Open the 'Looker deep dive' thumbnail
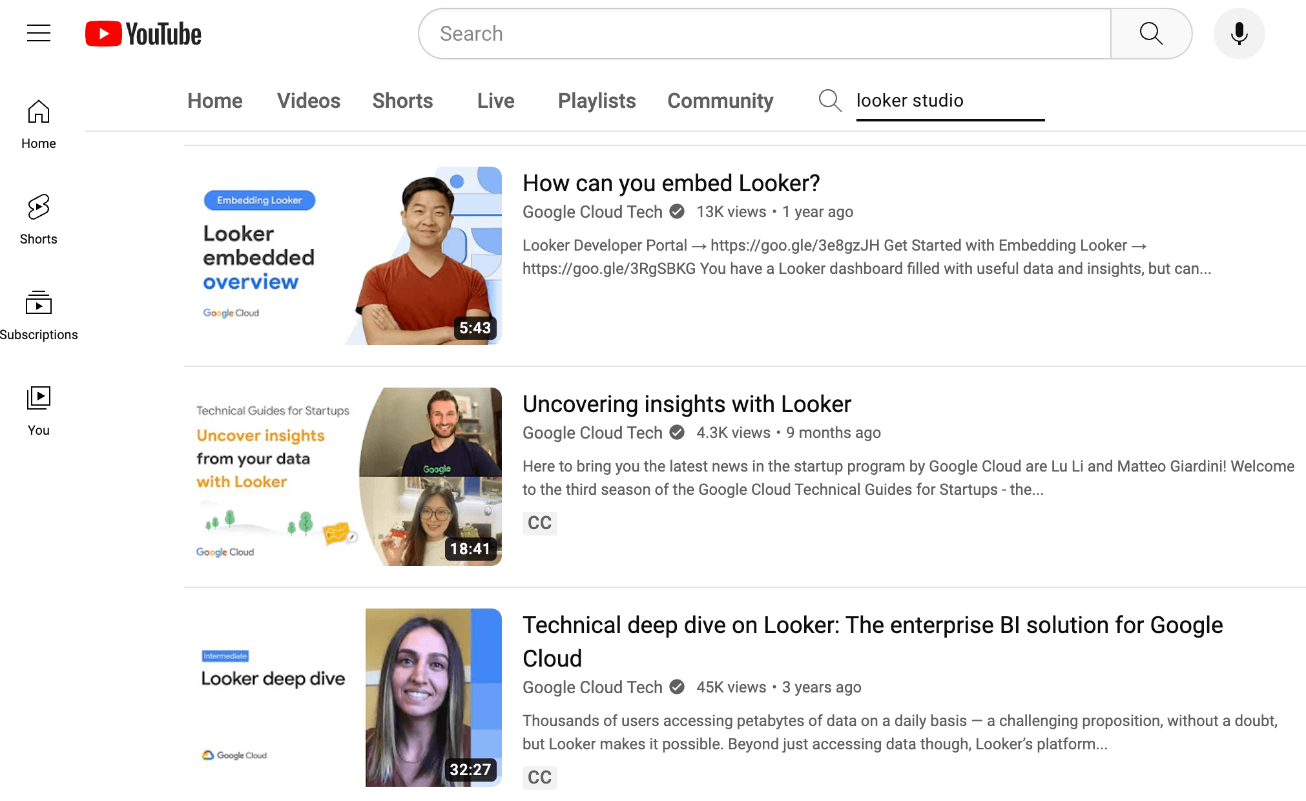Image resolution: width=1306 pixels, height=801 pixels. click(x=343, y=698)
